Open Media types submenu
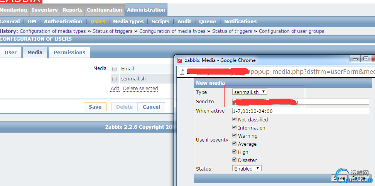375x186 pixels. (128, 22)
